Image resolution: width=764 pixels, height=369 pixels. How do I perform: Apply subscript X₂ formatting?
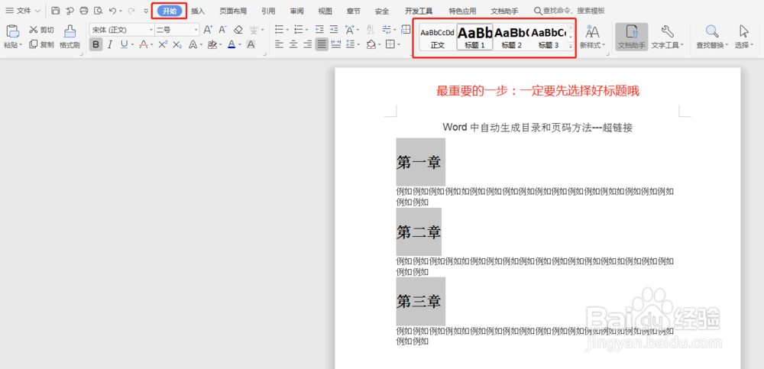tap(177, 44)
